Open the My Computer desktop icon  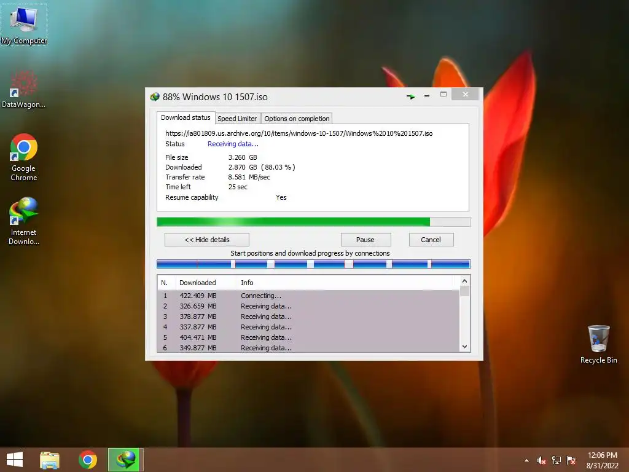coord(24,25)
